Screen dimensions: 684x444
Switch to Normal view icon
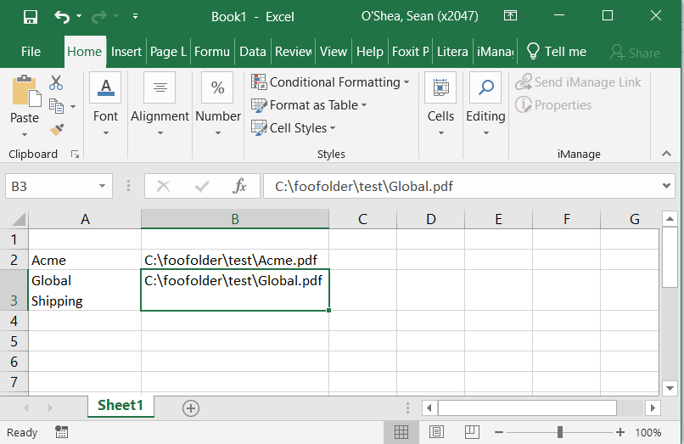tap(401, 432)
